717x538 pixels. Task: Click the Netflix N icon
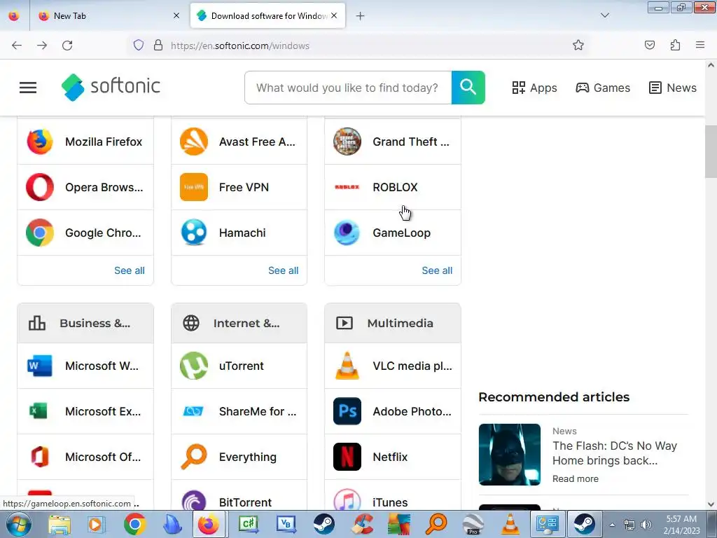click(347, 457)
